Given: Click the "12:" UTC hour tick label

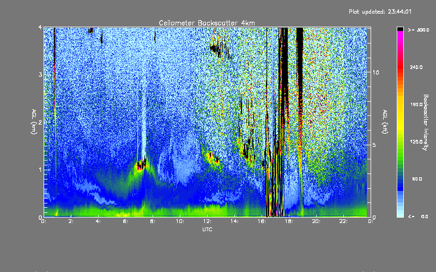Looking at the screenshot, I should tap(207, 221).
